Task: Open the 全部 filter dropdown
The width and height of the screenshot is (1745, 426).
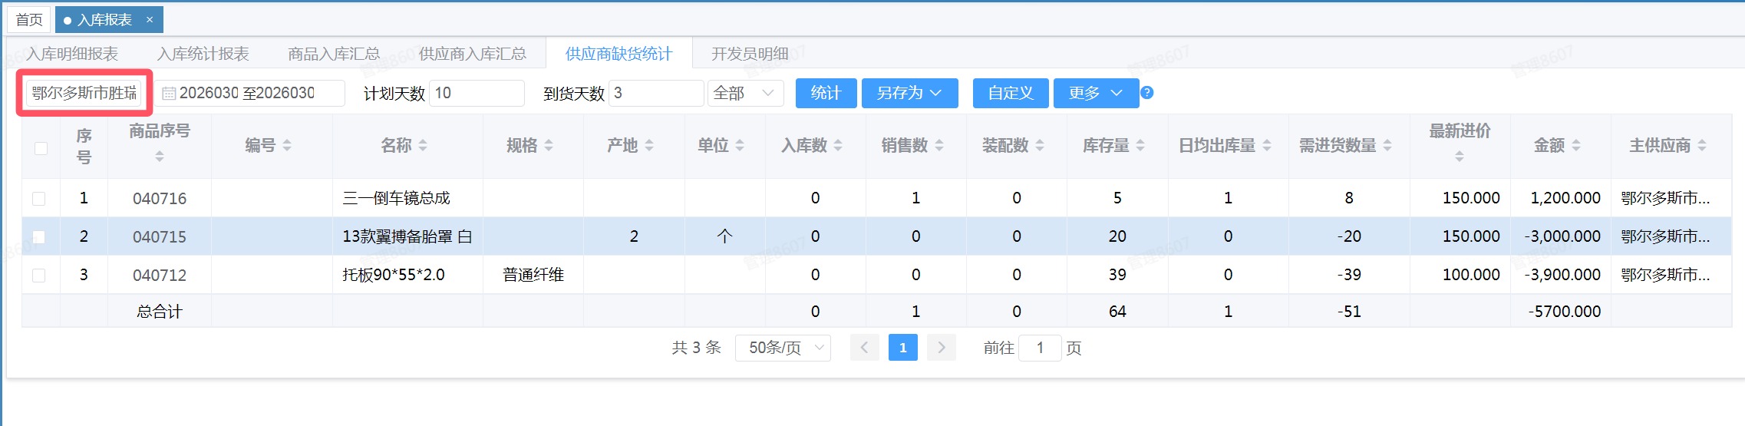Action: pyautogui.click(x=745, y=93)
